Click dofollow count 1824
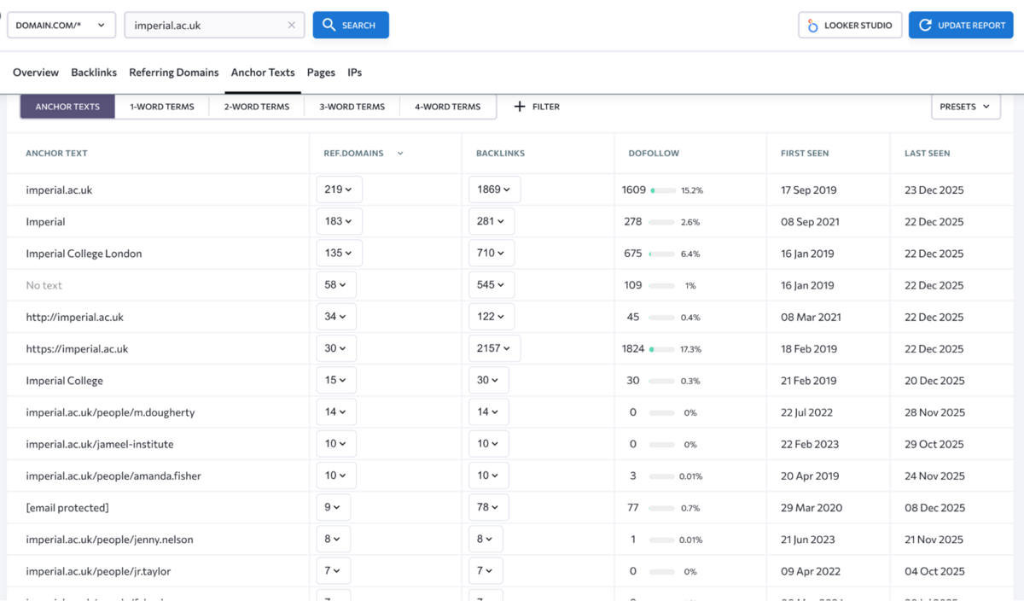The height and width of the screenshot is (601, 1024). [x=632, y=348]
